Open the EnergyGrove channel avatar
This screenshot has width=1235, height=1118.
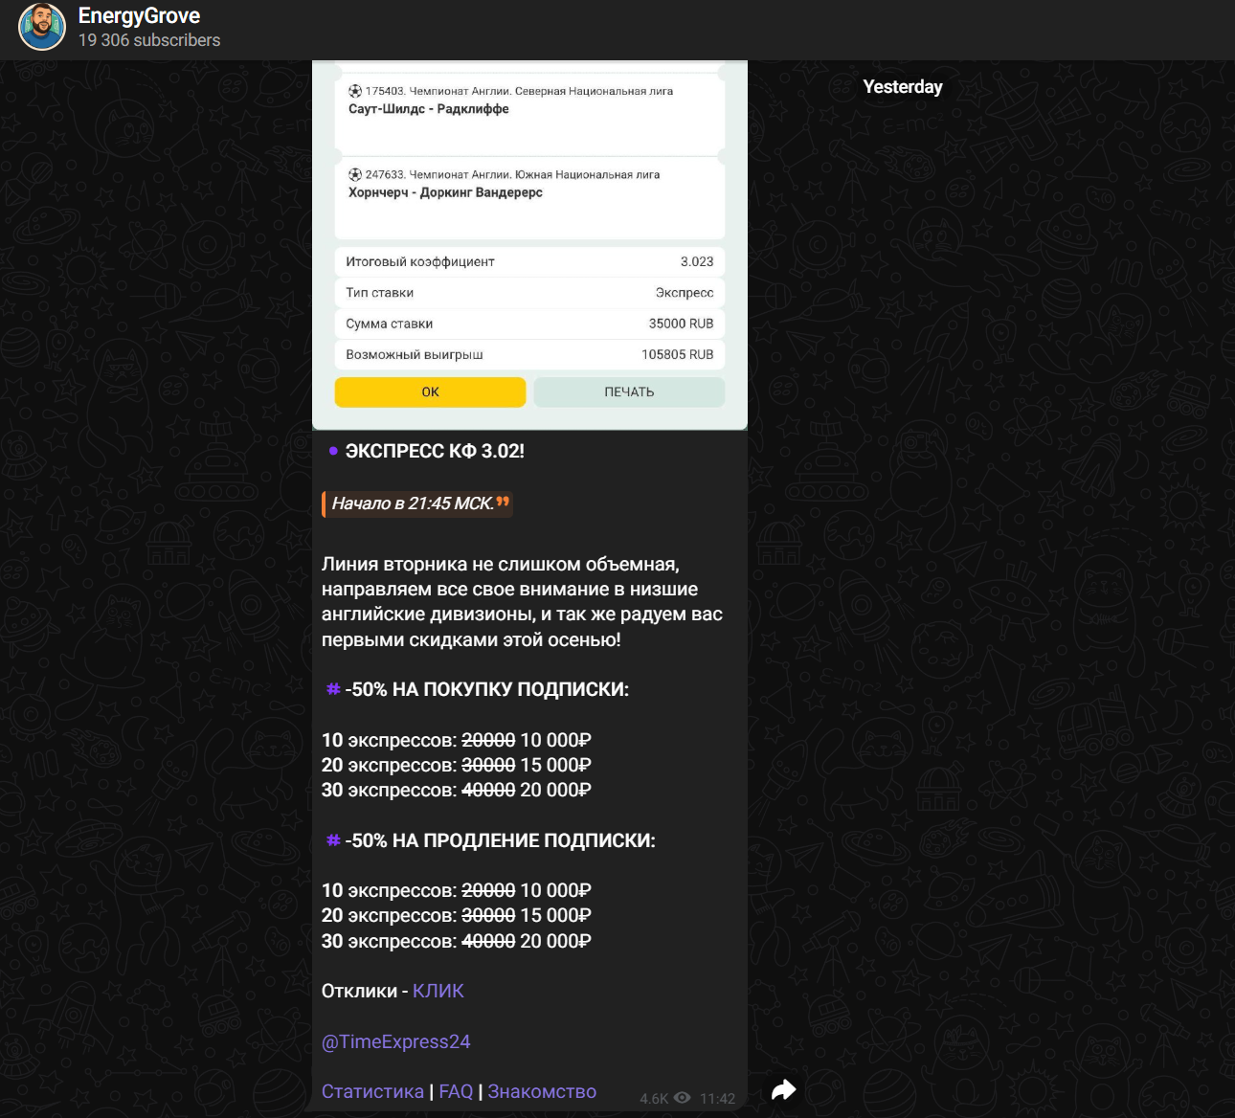[42, 27]
